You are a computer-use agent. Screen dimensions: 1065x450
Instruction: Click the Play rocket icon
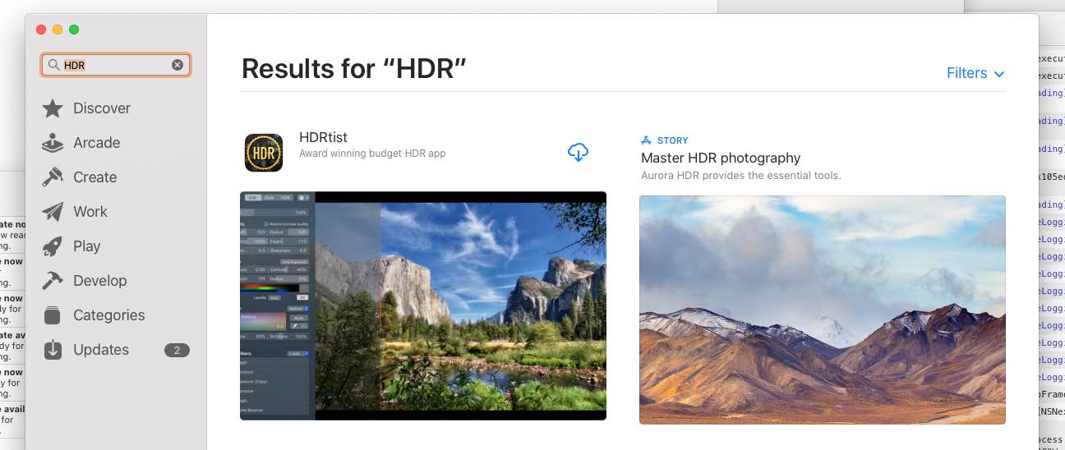pos(53,246)
